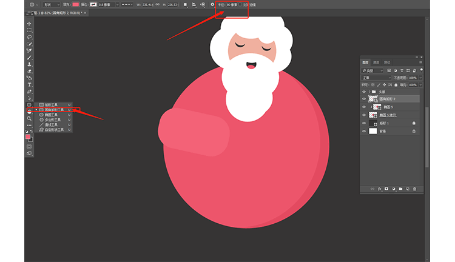Toggle the layer filter switch
This screenshot has width=455, height=262.
422,70
